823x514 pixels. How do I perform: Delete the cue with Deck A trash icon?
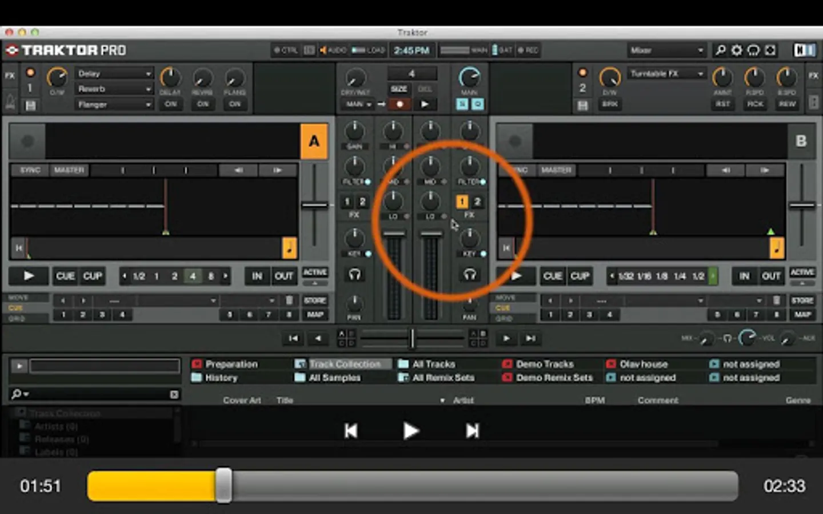(x=289, y=300)
